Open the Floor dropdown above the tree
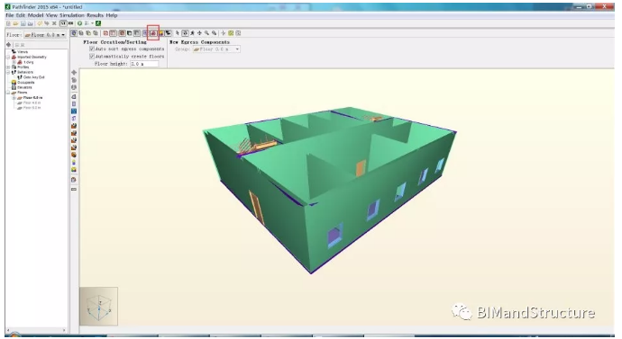622x339 pixels. pos(44,35)
